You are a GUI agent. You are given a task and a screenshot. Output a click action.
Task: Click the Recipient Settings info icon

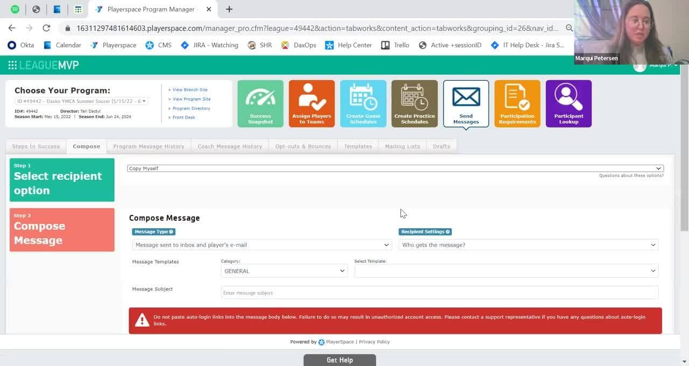tap(448, 232)
